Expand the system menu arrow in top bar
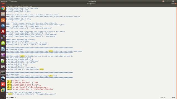The width and height of the screenshot is (177, 99). click(x=175, y=1)
